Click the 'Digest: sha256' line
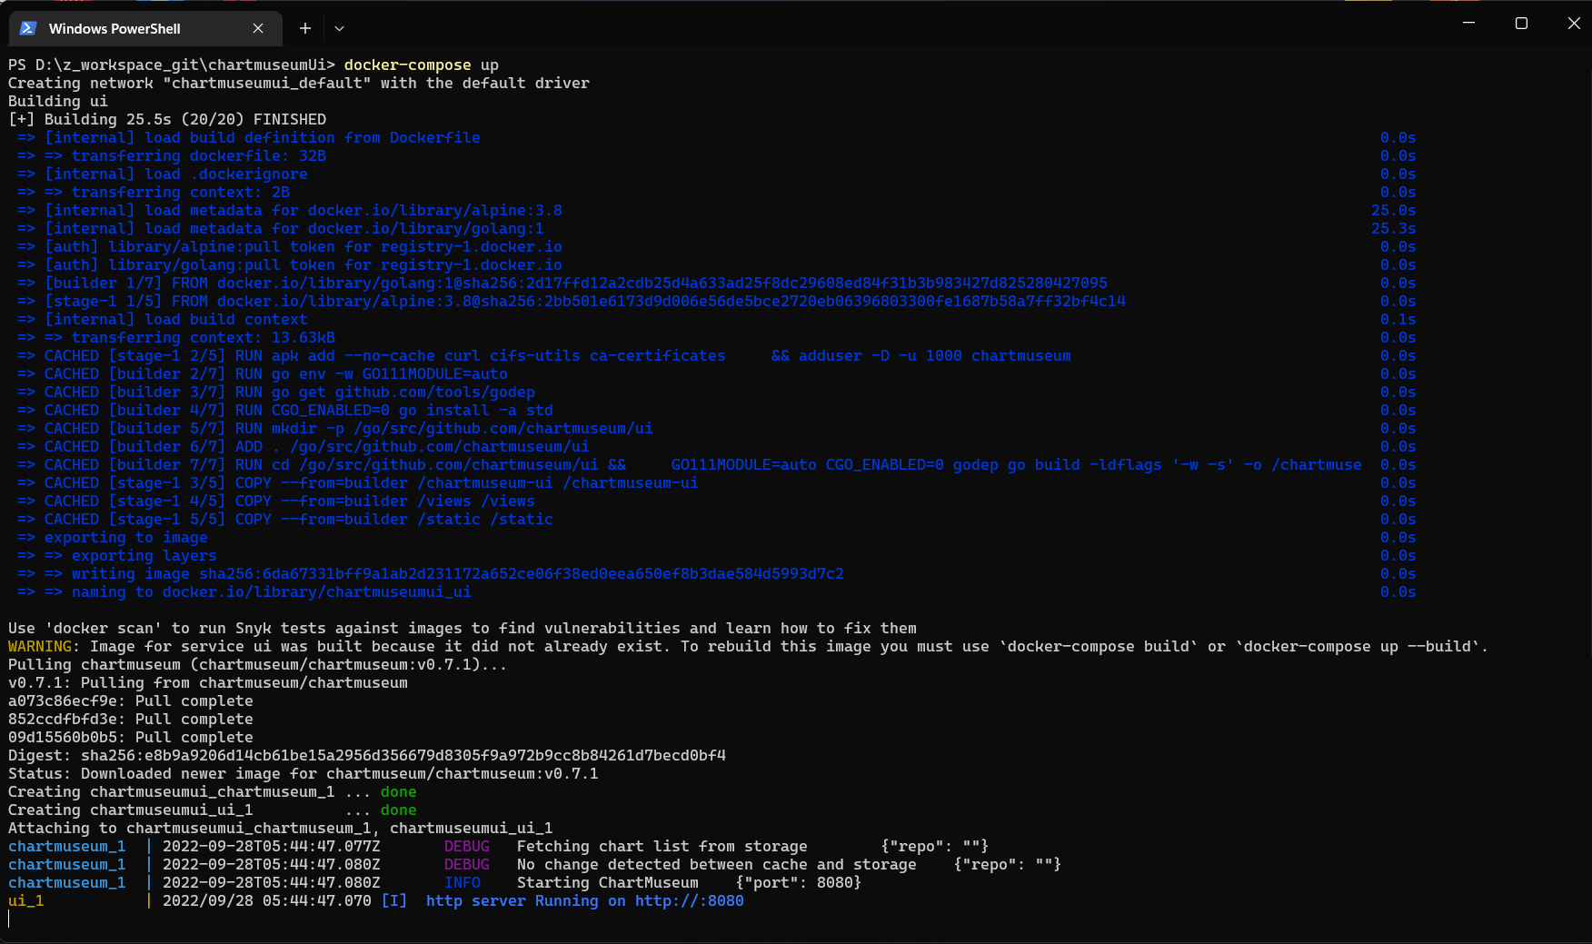The image size is (1592, 944). pyautogui.click(x=367, y=755)
